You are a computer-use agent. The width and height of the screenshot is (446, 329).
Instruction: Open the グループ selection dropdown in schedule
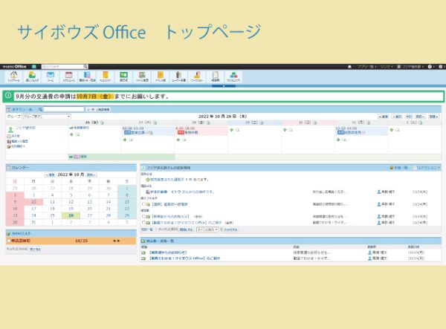click(47, 117)
